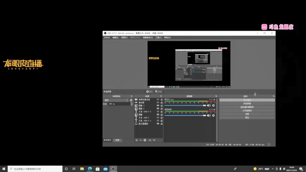
Task: Hide the 显示器捕获 source
Action: pos(158,123)
